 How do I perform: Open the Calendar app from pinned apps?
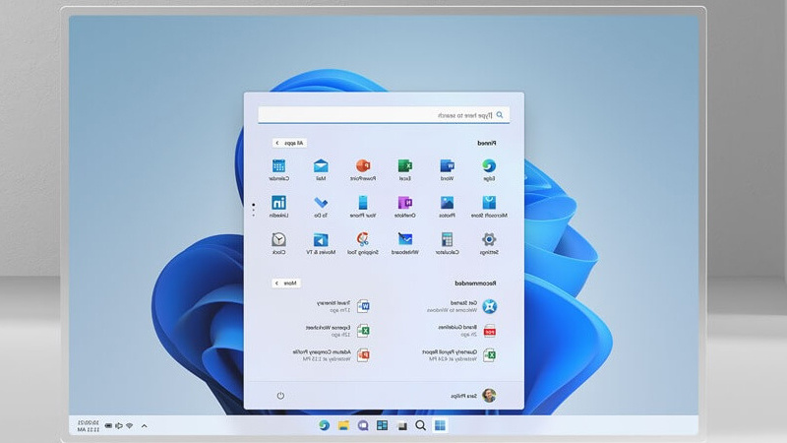coord(278,169)
